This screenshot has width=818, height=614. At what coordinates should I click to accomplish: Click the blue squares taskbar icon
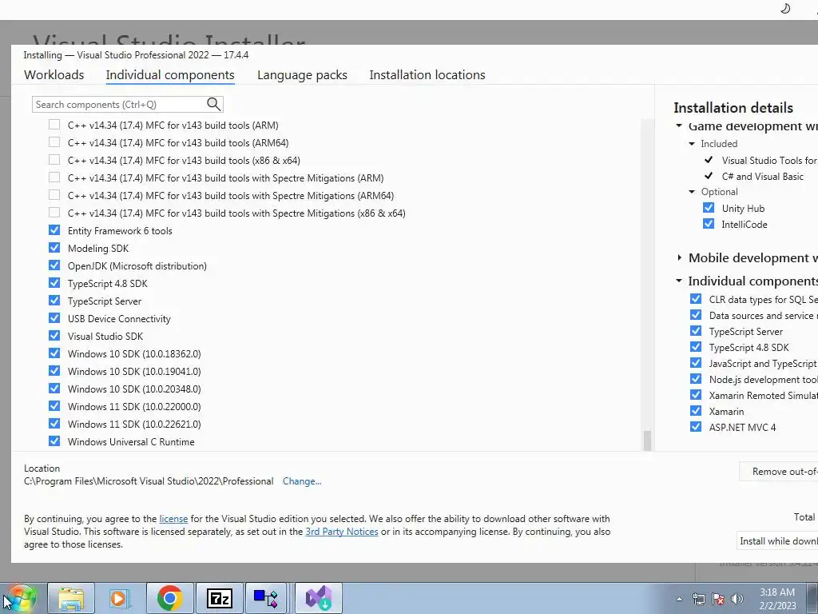pos(266,598)
